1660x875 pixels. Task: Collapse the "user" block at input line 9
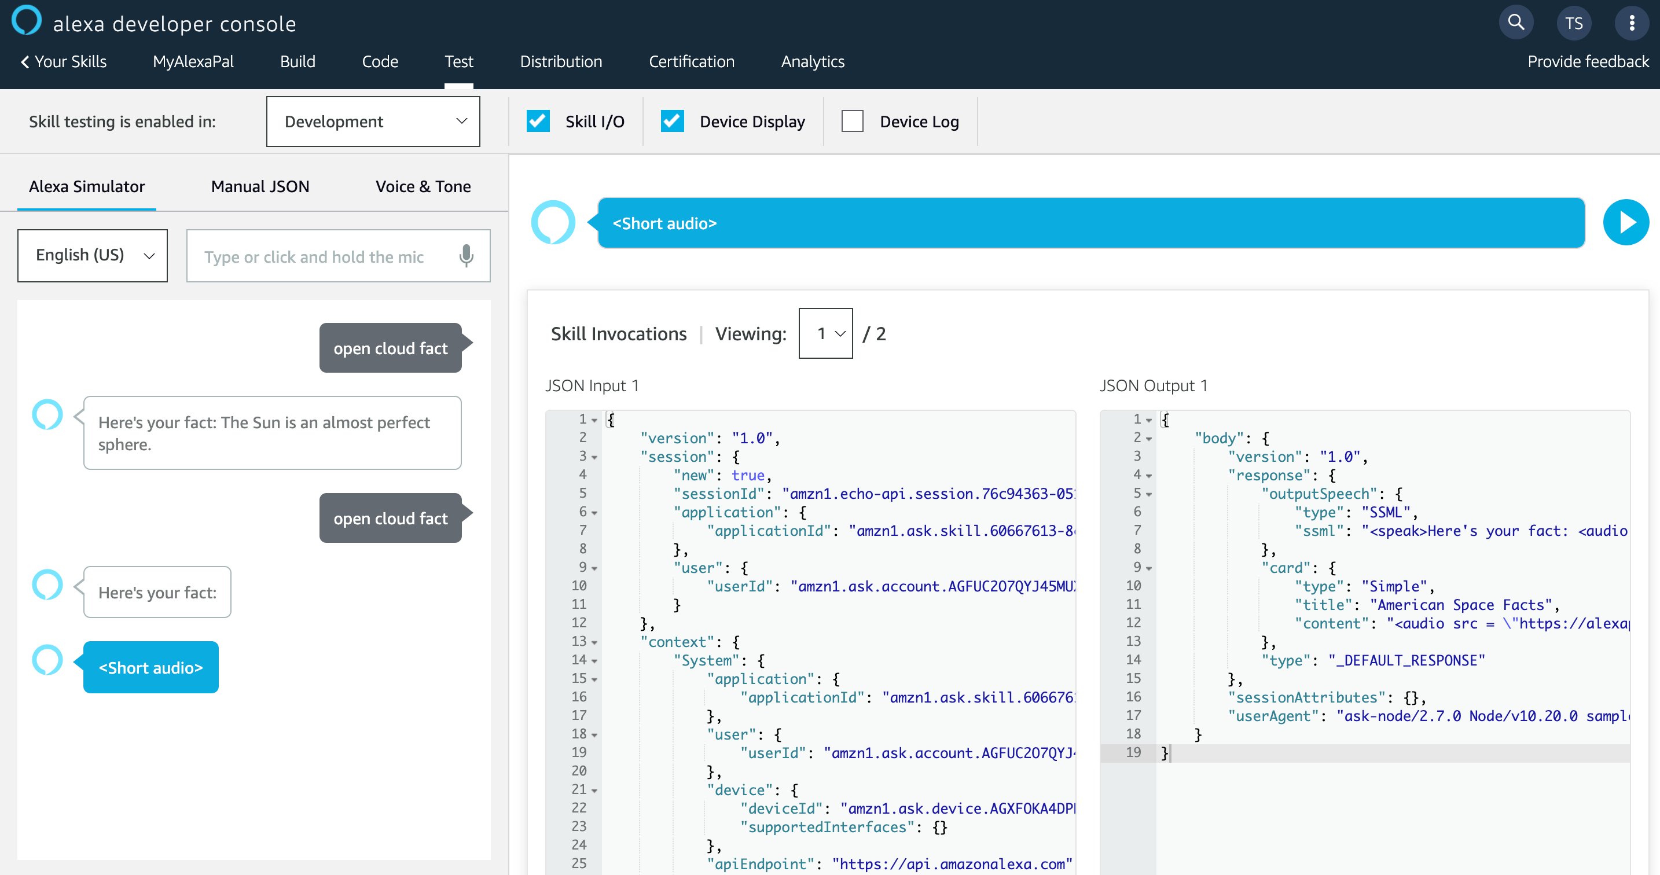(594, 569)
